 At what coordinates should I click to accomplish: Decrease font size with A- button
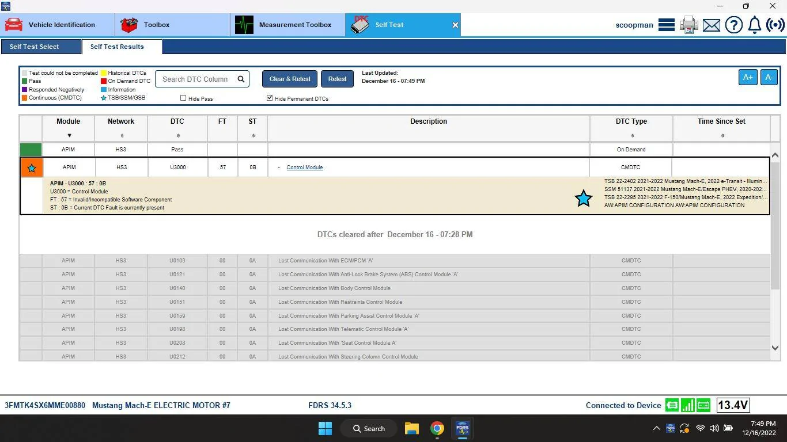[x=769, y=77]
